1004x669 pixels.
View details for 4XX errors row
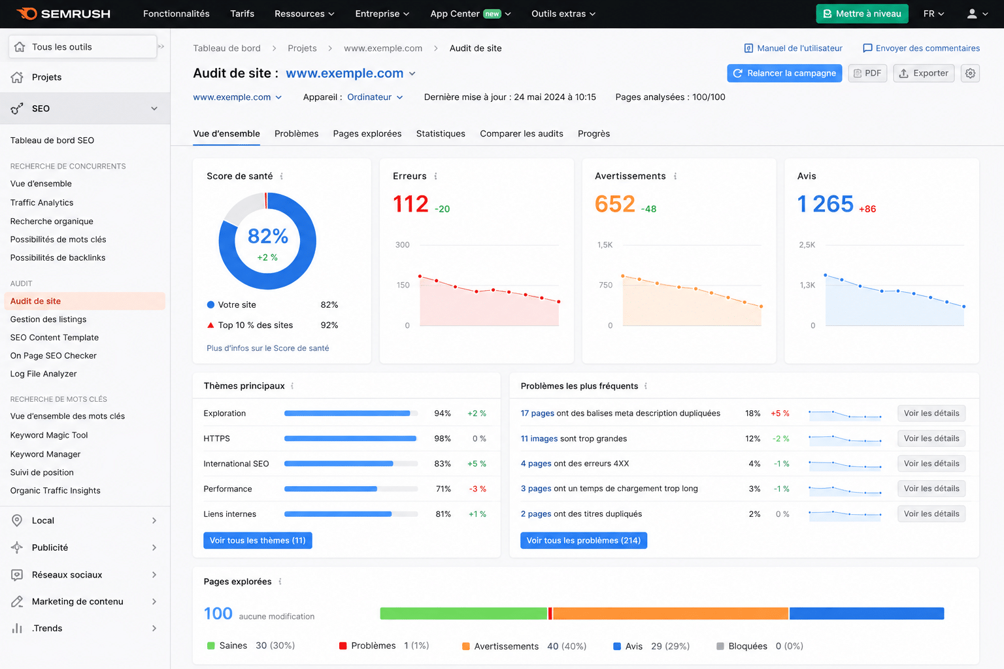point(931,464)
